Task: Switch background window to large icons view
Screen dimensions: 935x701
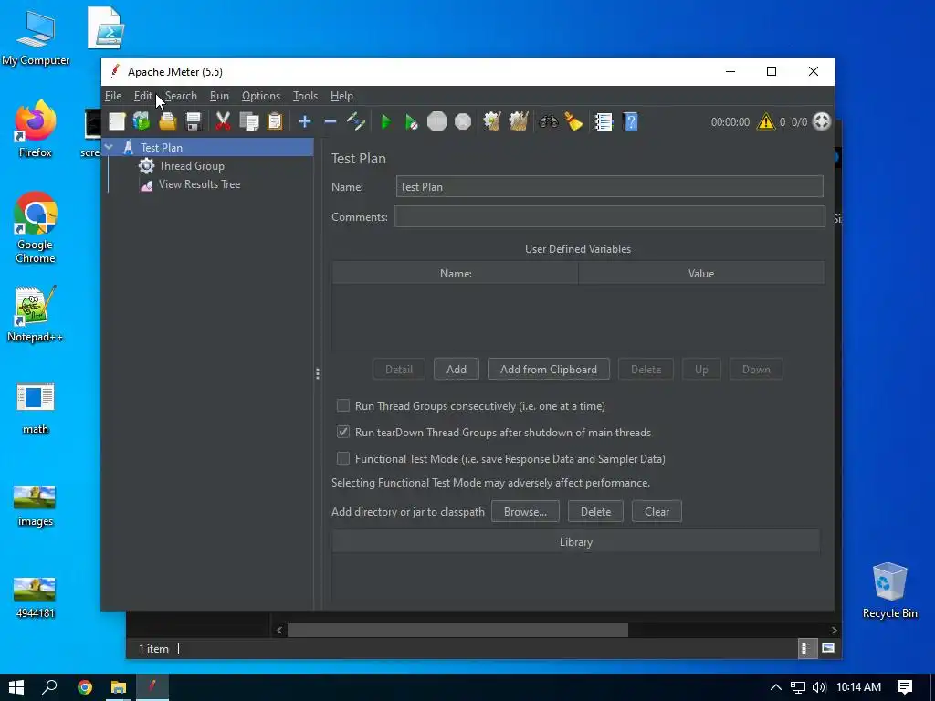Action: pos(827,648)
